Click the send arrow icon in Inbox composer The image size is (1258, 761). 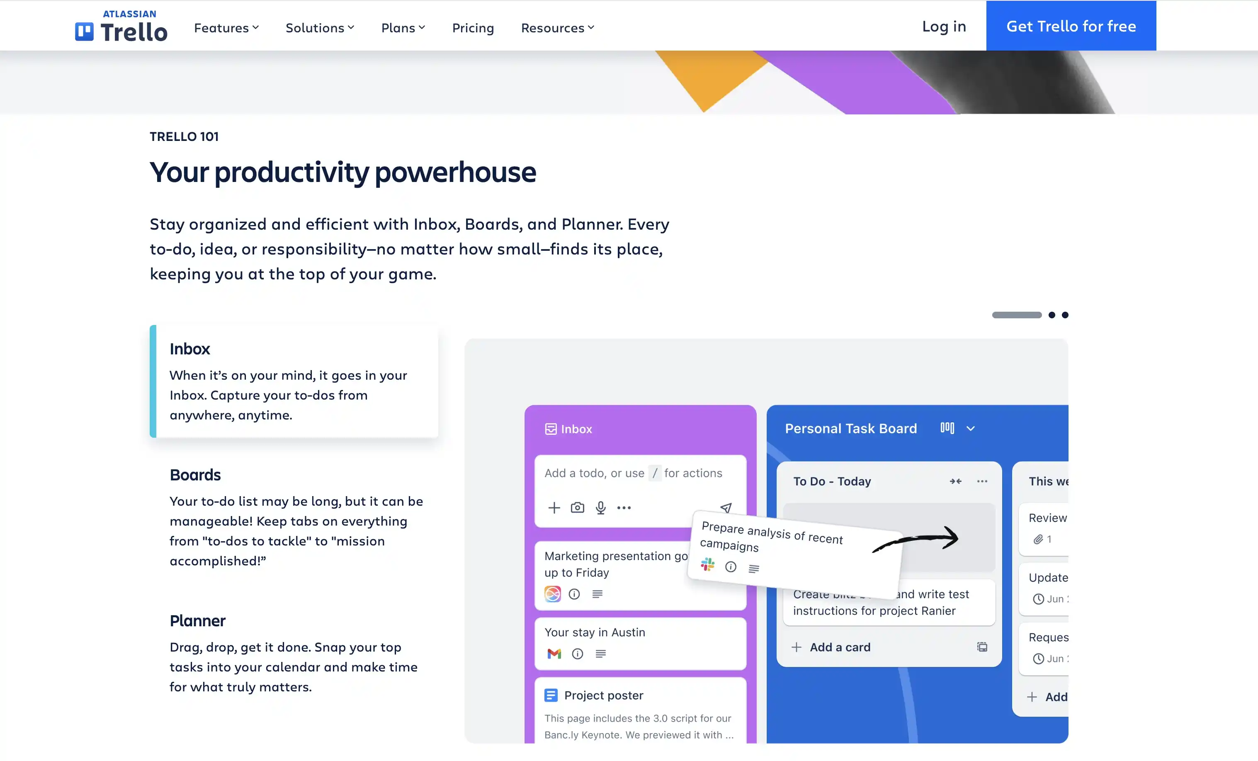(x=726, y=507)
